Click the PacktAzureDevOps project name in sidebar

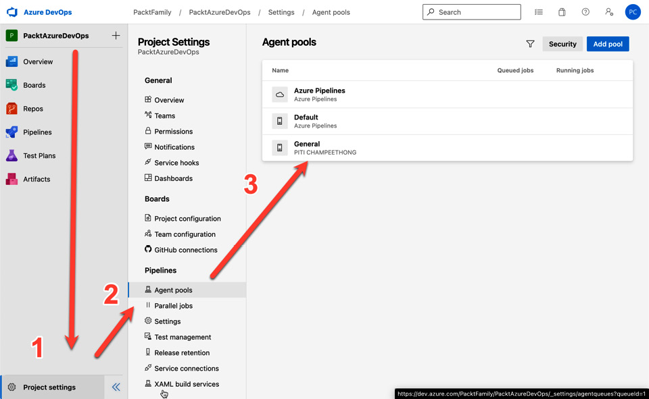pyautogui.click(x=56, y=36)
